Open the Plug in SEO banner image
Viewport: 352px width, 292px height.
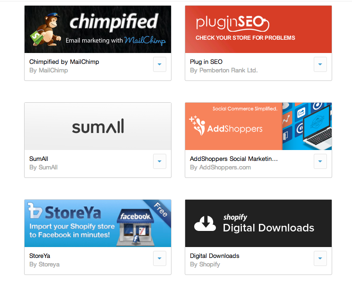(x=258, y=29)
